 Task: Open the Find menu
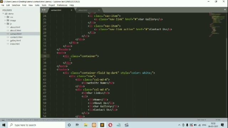click(x=24, y=5)
